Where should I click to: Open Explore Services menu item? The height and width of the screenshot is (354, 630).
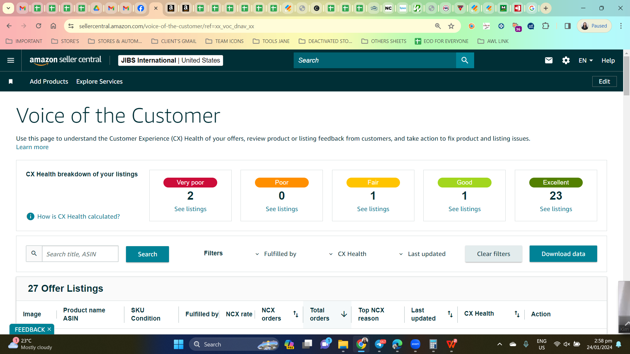[99, 82]
